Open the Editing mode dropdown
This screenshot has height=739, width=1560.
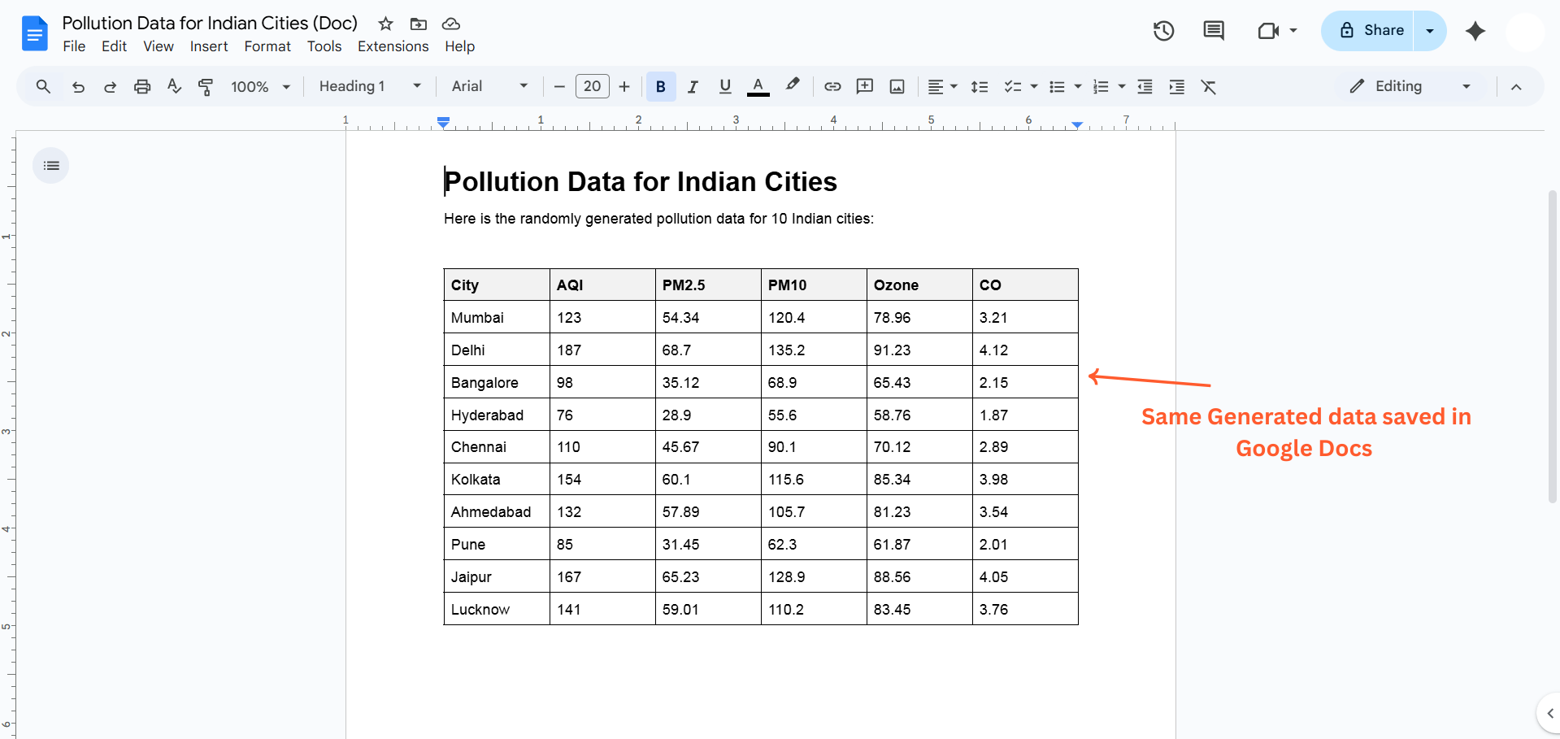[x=1410, y=86]
